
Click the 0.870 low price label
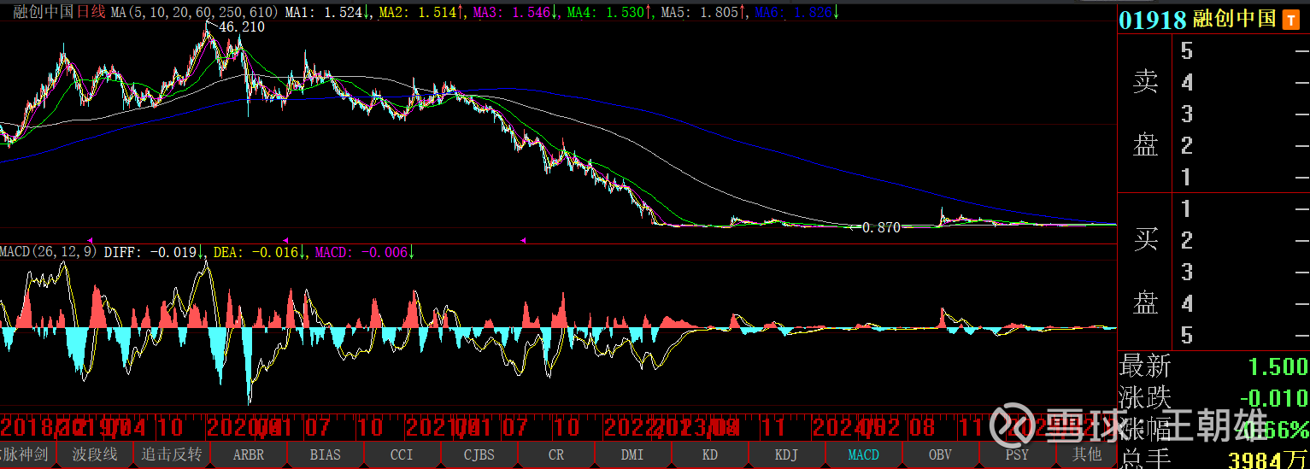[881, 228]
